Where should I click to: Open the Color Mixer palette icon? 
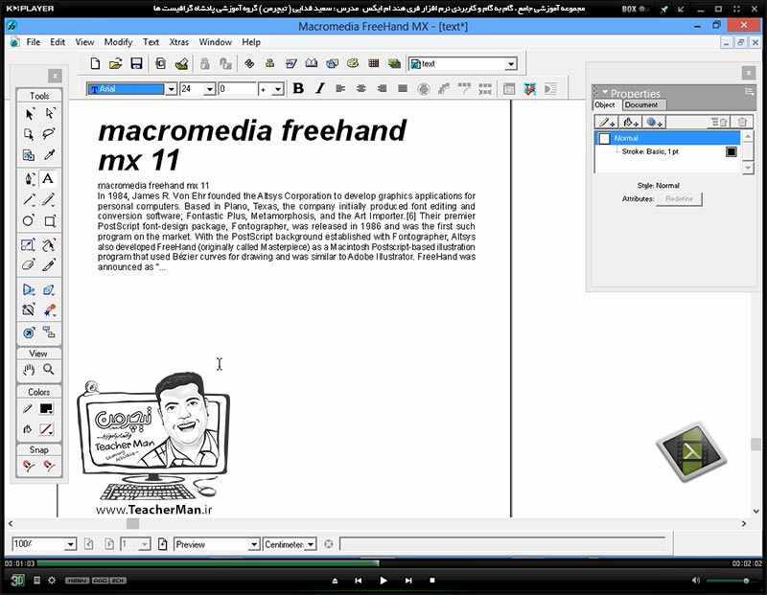[353, 63]
